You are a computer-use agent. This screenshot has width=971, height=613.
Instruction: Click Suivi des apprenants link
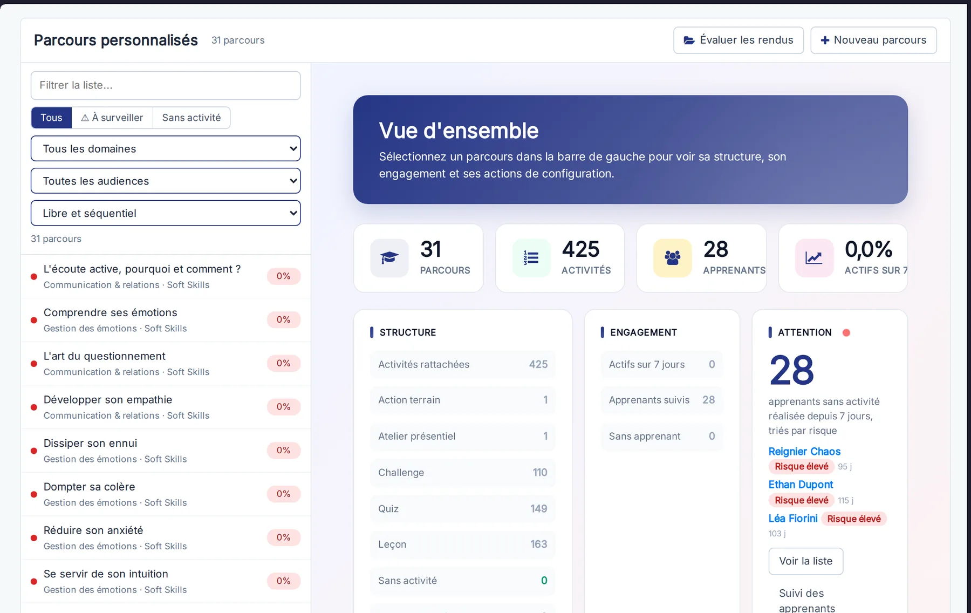point(807,601)
